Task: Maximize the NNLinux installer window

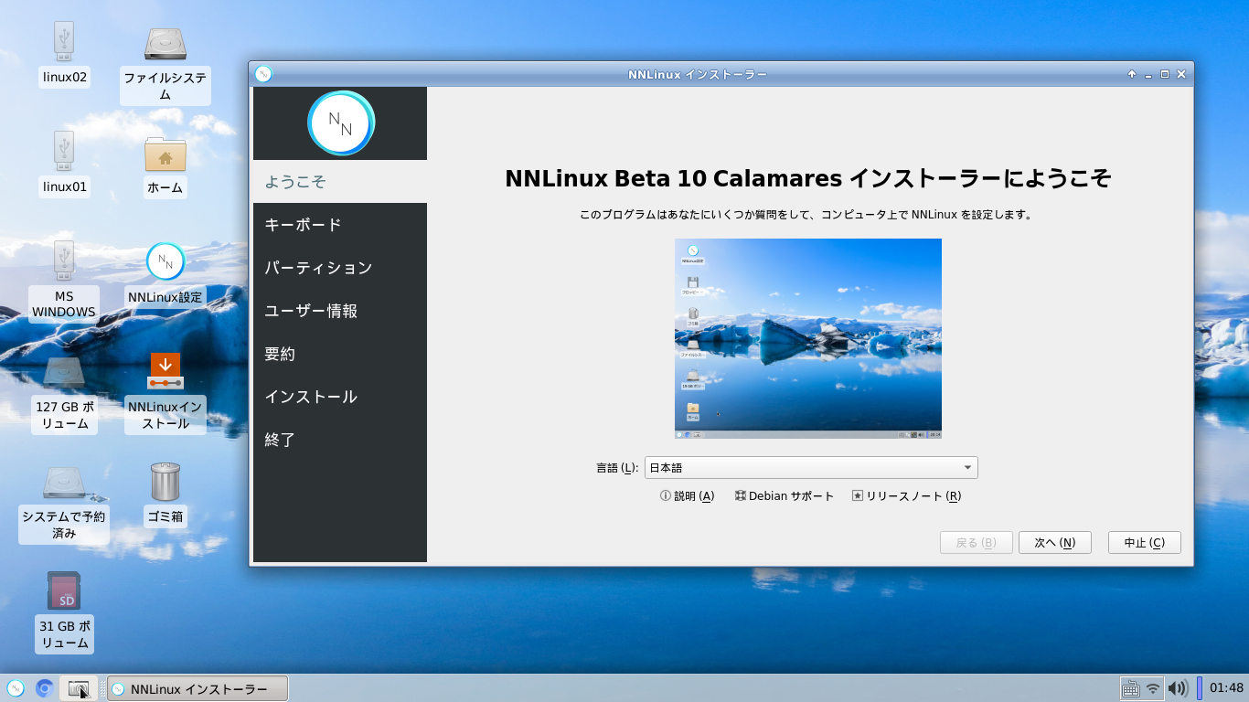Action: [1165, 74]
